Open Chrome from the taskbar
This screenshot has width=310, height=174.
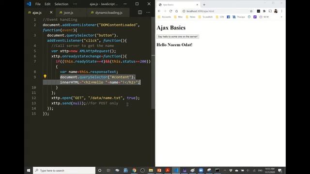[x=134, y=171]
